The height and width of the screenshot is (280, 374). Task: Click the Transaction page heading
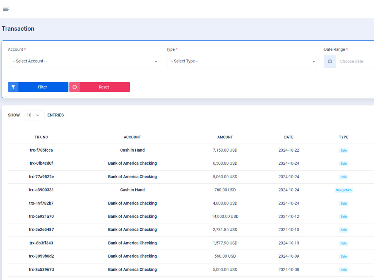(18, 29)
